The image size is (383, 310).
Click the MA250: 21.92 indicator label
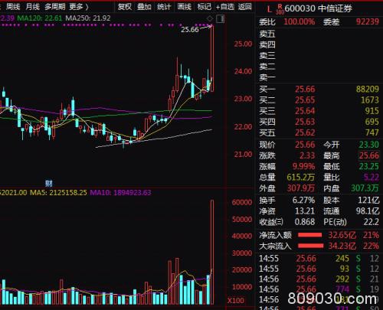pos(88,18)
